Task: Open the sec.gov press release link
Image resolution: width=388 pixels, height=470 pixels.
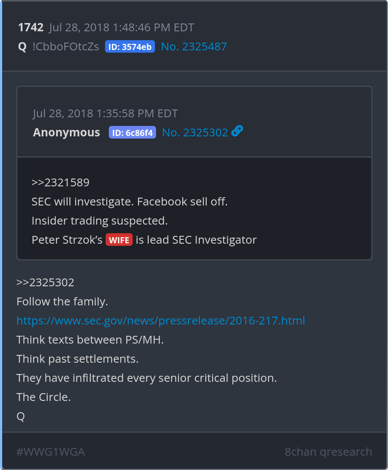Action: 161,321
